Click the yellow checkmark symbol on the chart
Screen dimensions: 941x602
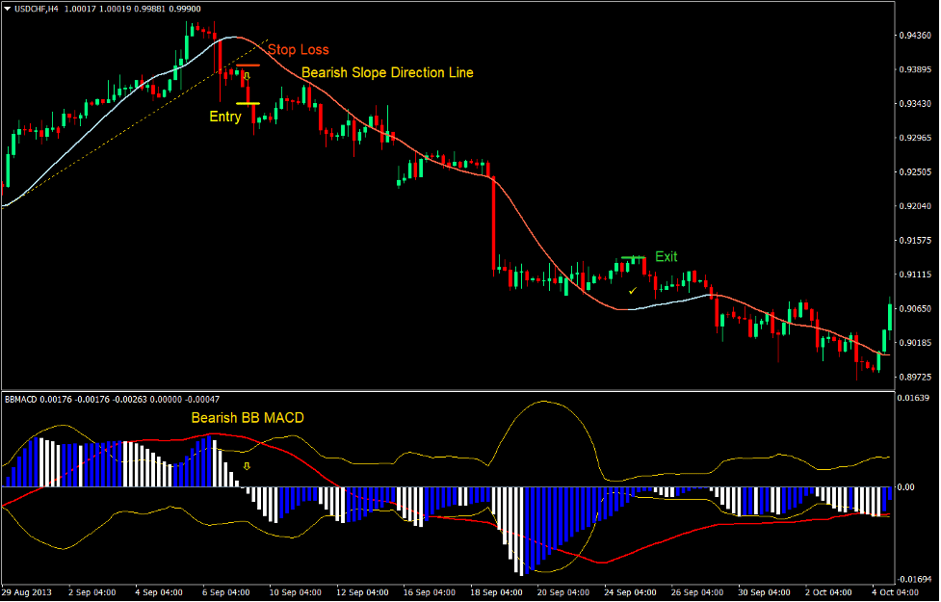(x=632, y=290)
